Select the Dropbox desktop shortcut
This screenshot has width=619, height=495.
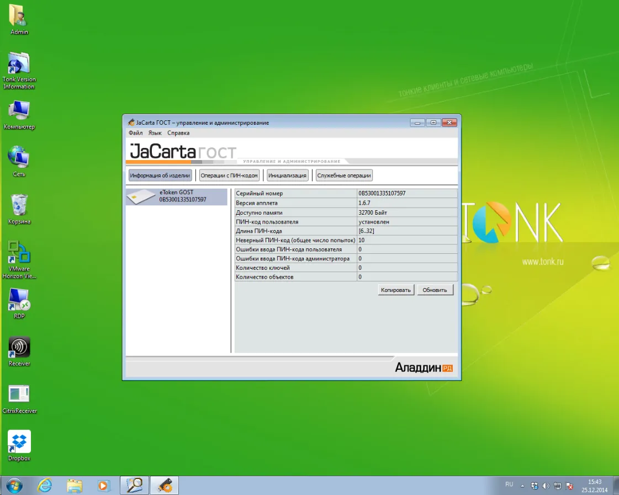tap(19, 446)
